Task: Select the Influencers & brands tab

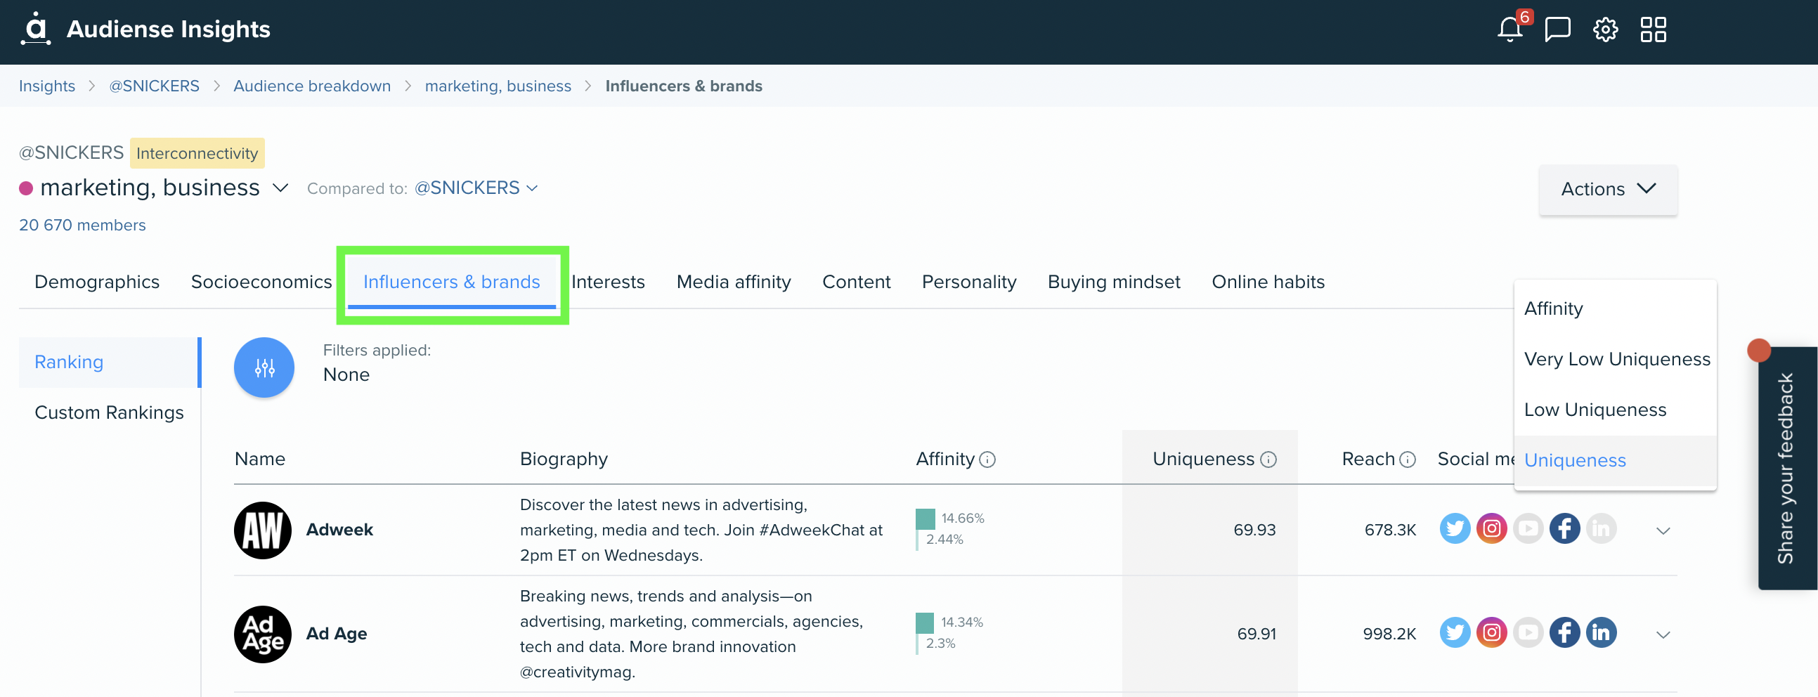Action: (x=452, y=282)
